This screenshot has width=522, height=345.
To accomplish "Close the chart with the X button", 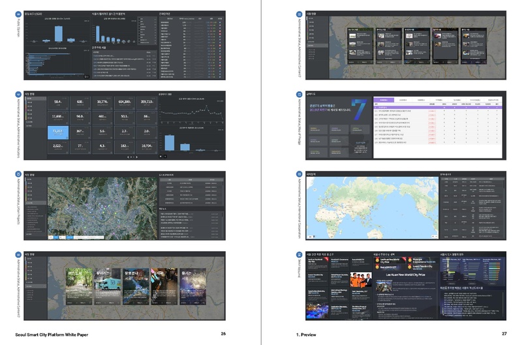I will 161,157.
